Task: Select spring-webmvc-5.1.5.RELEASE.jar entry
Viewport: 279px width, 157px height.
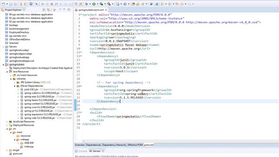Action: pos(42,93)
